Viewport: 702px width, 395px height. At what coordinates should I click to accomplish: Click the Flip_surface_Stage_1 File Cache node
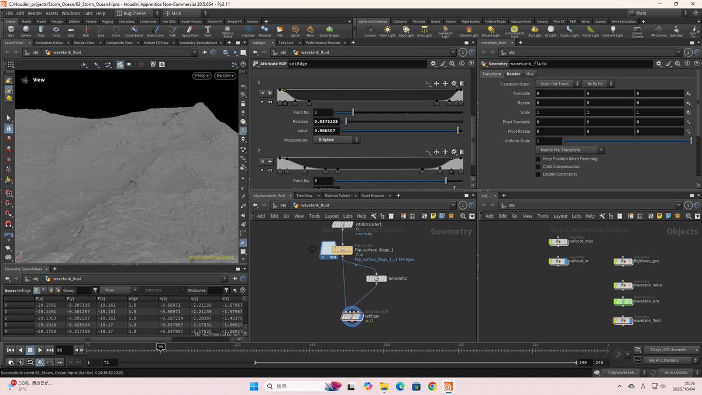(x=342, y=250)
